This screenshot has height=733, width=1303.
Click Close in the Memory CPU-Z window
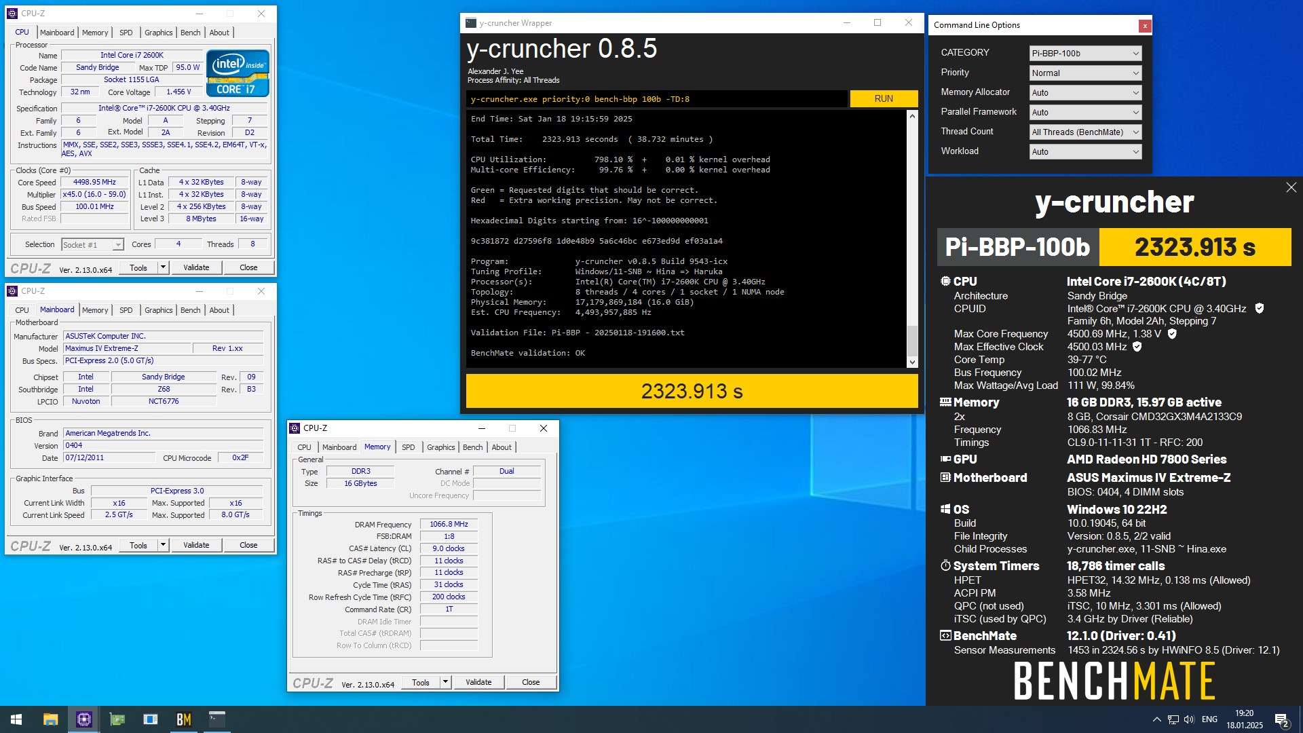coord(531,682)
